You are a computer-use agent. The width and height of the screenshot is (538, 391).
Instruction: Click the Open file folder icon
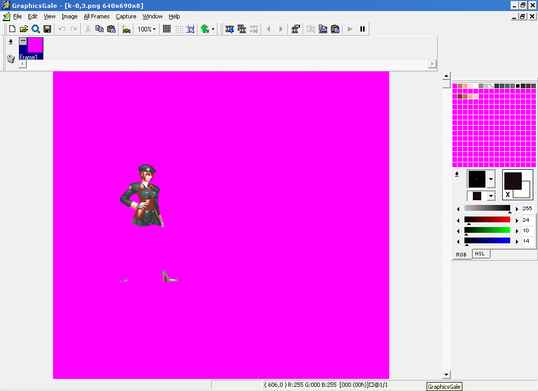pos(24,29)
